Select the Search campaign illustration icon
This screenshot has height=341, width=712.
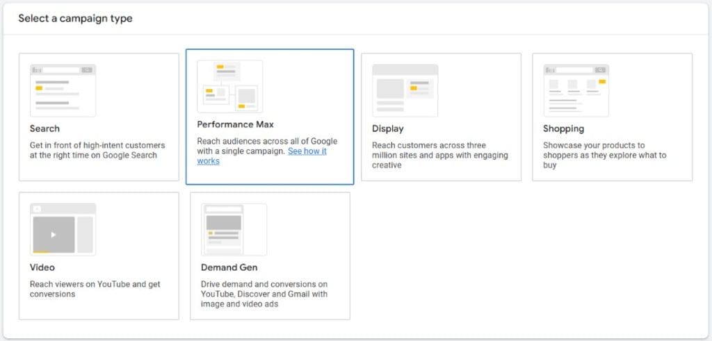click(x=63, y=91)
